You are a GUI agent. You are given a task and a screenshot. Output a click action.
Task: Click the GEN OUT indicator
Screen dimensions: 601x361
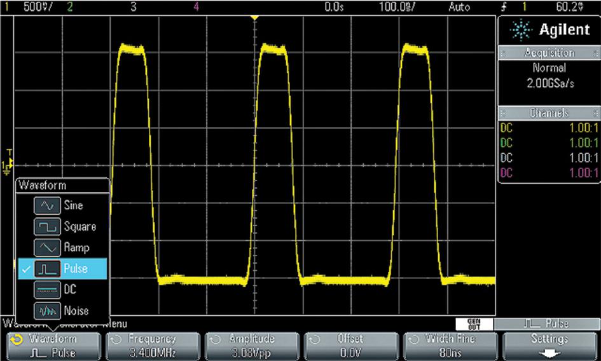click(474, 324)
